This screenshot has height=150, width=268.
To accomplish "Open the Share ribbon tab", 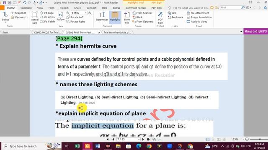I will pyautogui.click(x=77, y=8).
